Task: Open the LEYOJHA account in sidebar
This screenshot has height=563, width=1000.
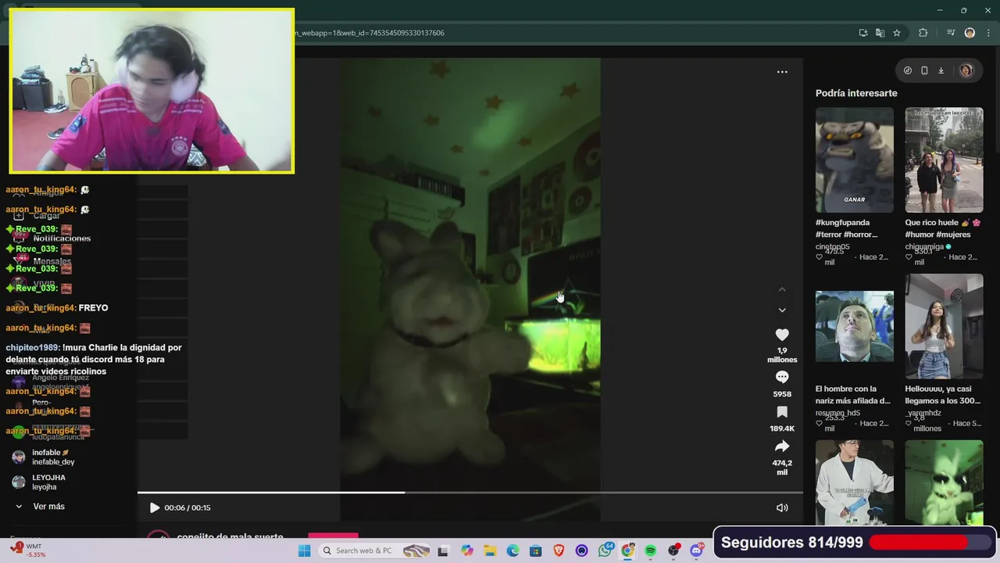Action: (x=48, y=482)
